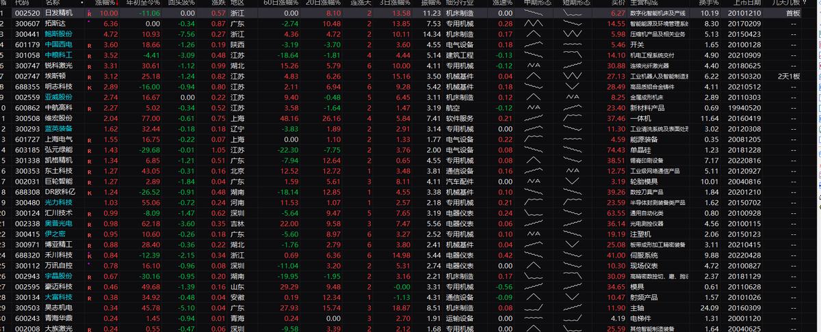Click the R marker in 上海电气 row
821x332 pixels.
[x=89, y=139]
